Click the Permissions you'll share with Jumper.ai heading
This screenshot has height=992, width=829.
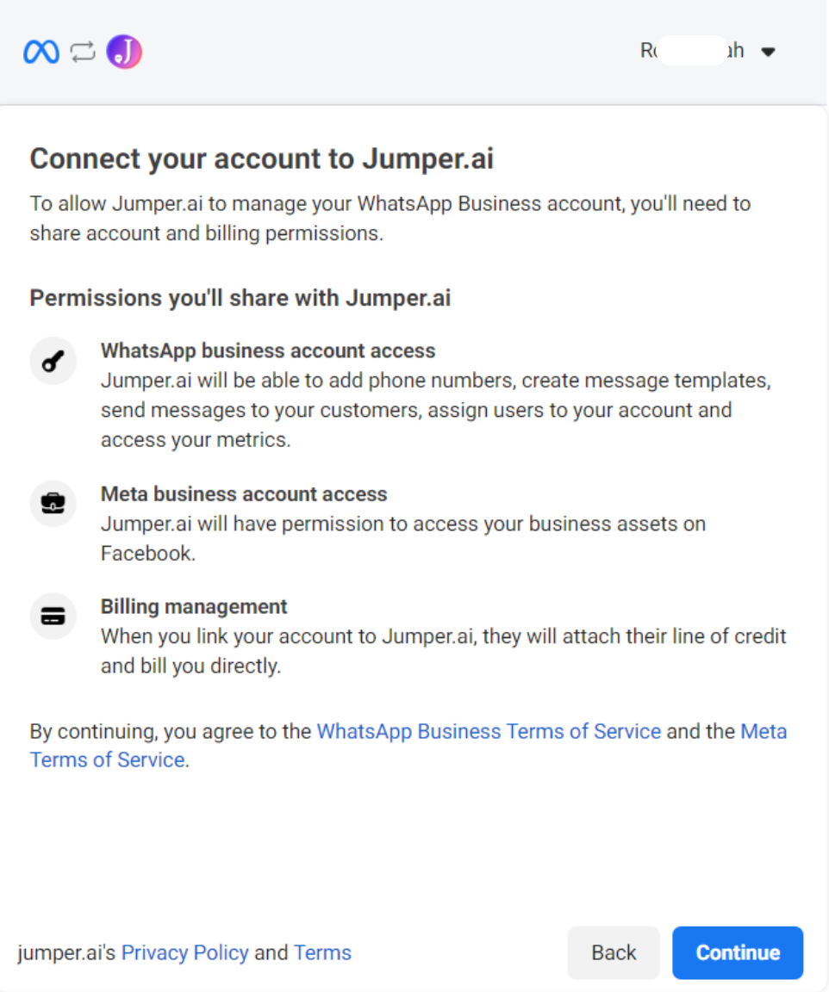(x=240, y=297)
